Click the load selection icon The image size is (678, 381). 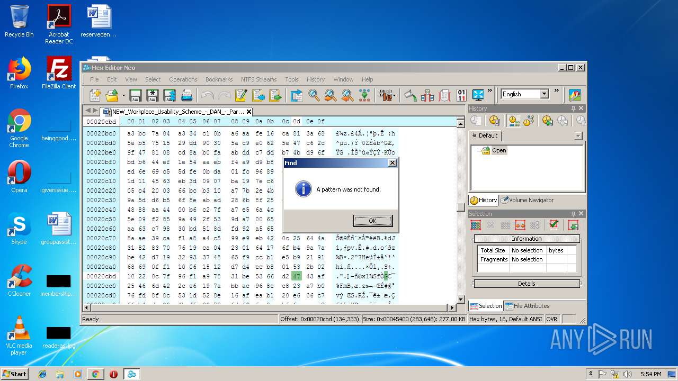point(573,225)
